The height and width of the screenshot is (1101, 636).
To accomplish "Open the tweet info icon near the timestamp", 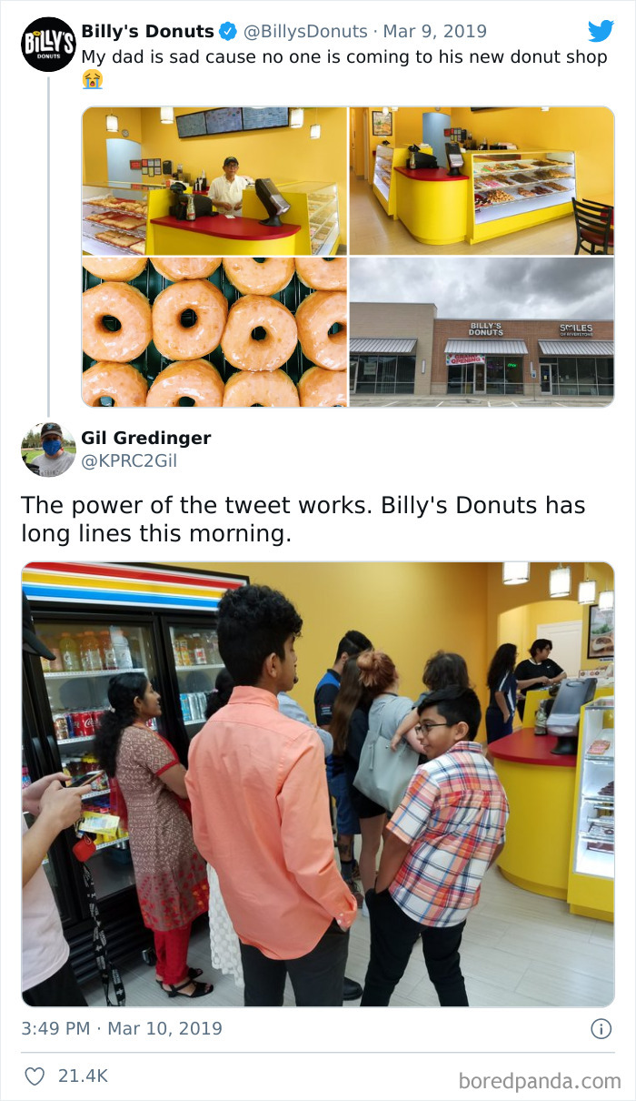I will click(601, 1029).
